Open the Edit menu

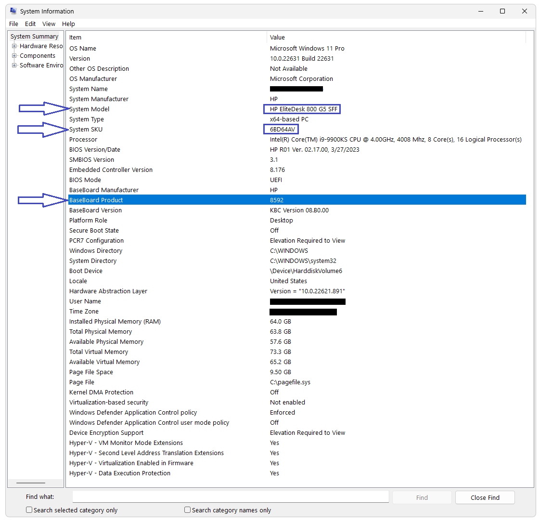[x=30, y=24]
